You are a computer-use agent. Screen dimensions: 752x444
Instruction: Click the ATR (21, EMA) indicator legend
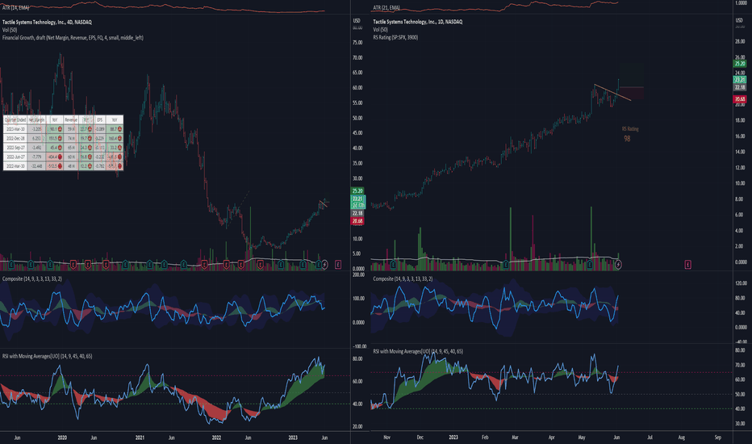click(x=386, y=8)
